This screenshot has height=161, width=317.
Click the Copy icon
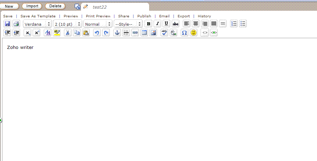point(76,33)
